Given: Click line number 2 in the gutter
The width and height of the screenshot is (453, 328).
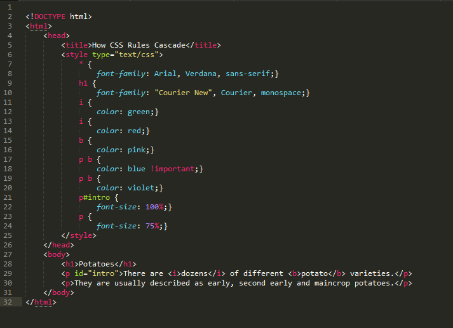Looking at the screenshot, I should tap(10, 16).
